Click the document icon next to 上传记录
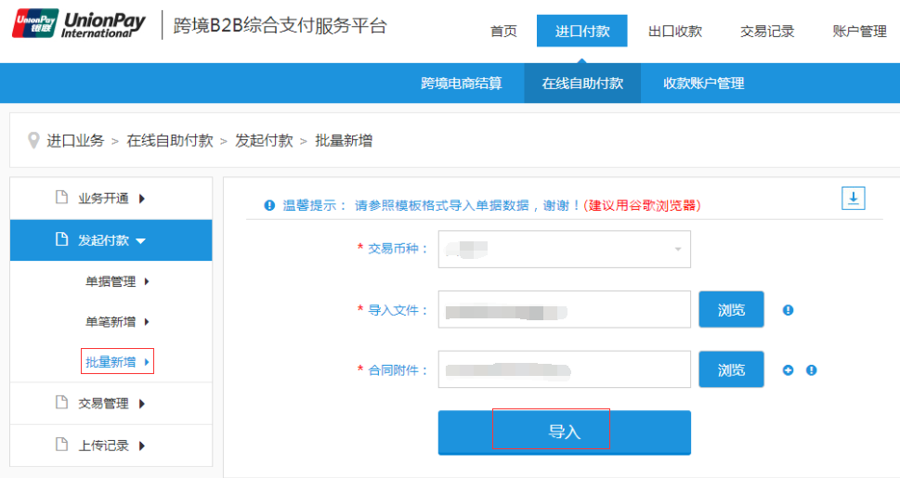The width and height of the screenshot is (900, 478). (x=62, y=445)
